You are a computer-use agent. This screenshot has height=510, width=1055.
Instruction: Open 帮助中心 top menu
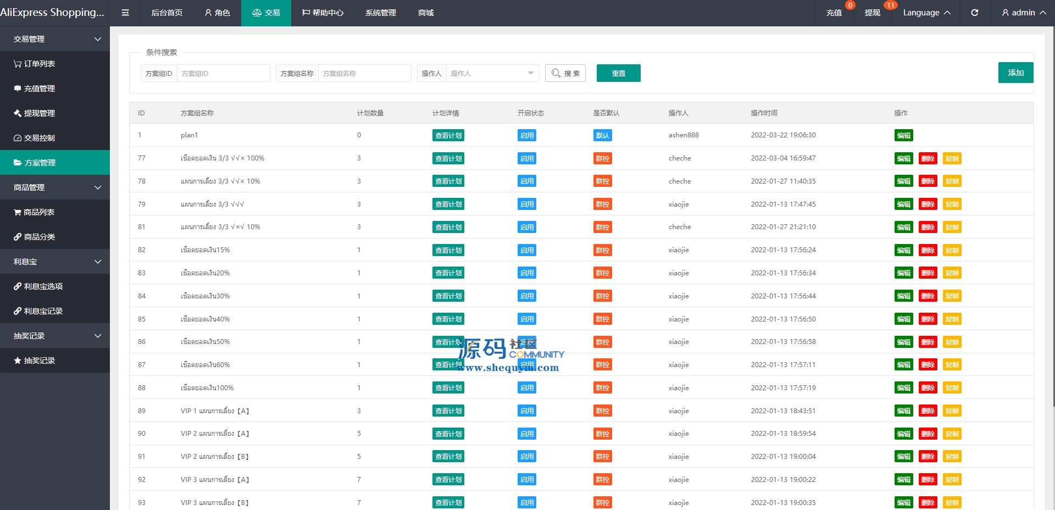[323, 13]
